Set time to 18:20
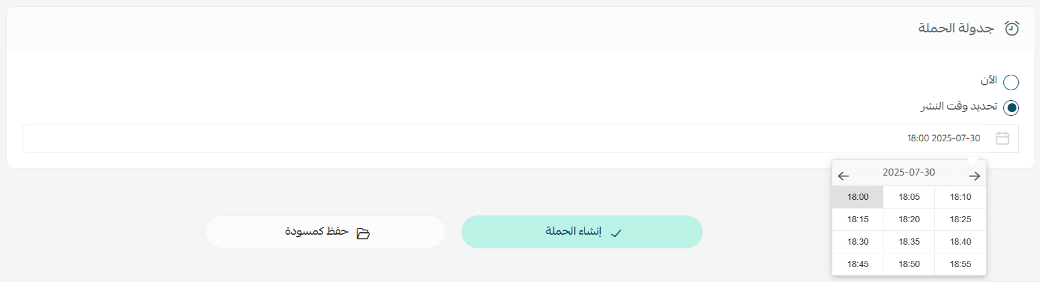1040x282 pixels. (x=909, y=219)
